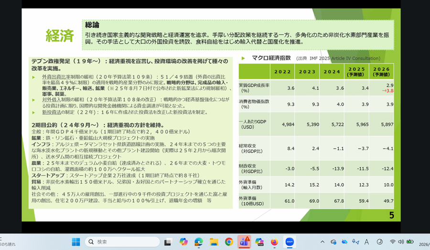Click the battery status icon
Image resolution: width=430 pixels, height=250 pixels.
[x=410, y=242]
